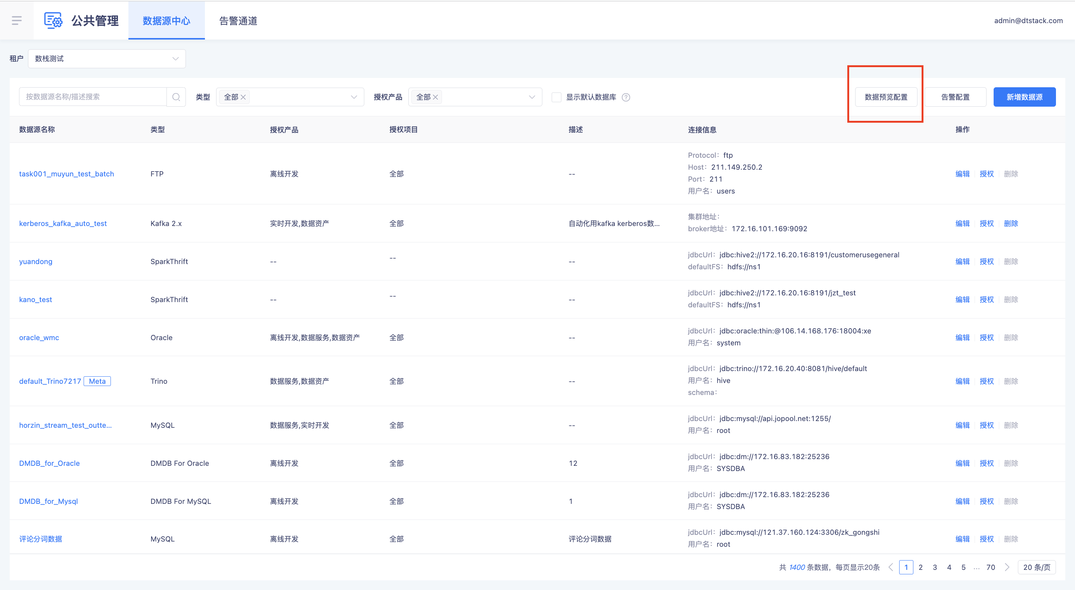The height and width of the screenshot is (590, 1075).
Task: Click the 告警配置 button
Action: coord(955,97)
